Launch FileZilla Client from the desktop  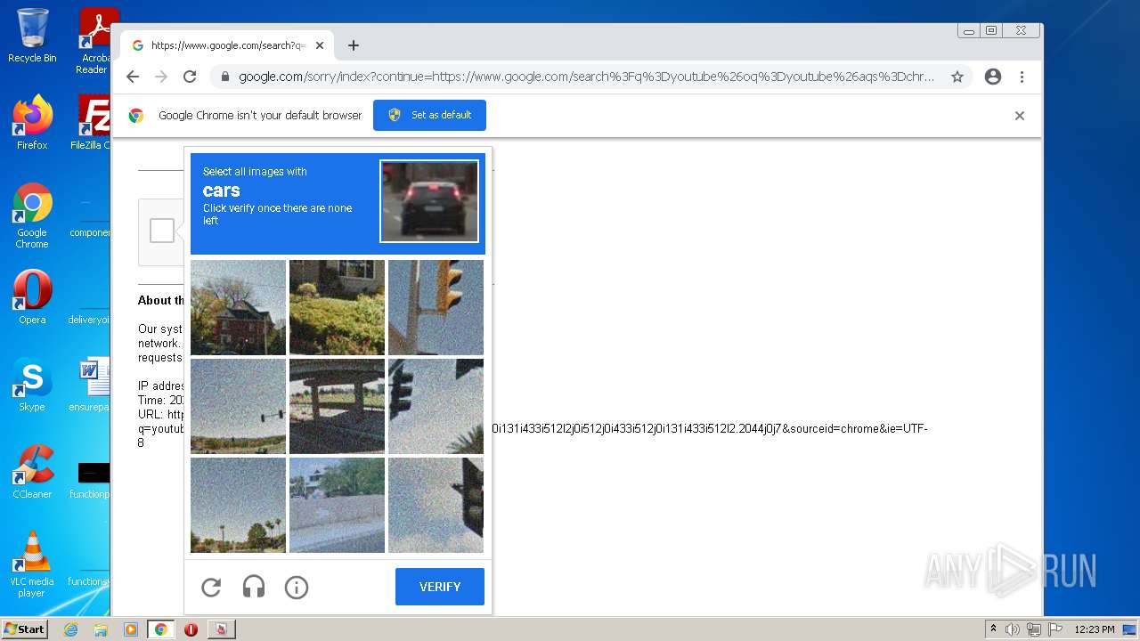pos(93,123)
